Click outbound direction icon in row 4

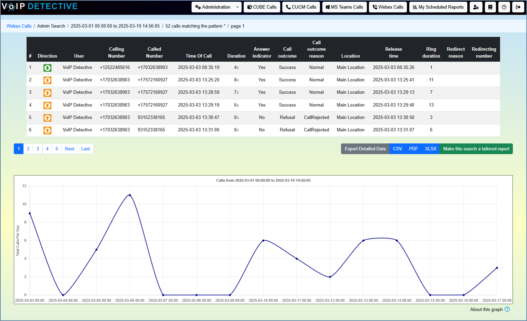47,105
